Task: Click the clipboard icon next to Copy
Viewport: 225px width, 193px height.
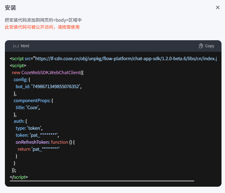Action: coord(201,46)
